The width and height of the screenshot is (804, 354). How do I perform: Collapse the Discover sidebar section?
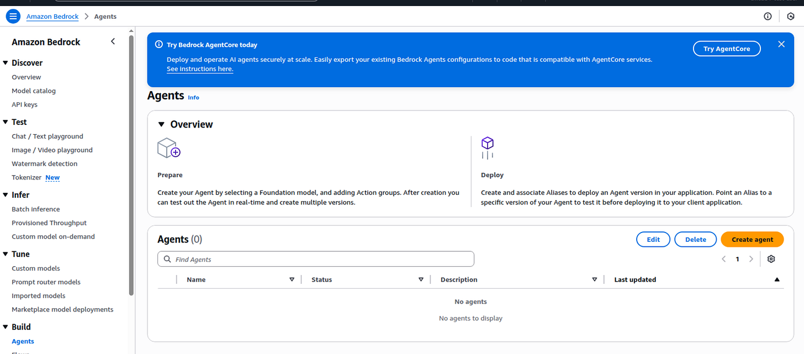pos(6,63)
